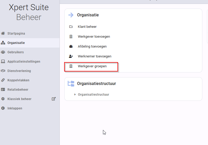Viewport: 208px width, 145px height.
Task: Click the Dienstverlening handshake icon
Action: pos(3,71)
